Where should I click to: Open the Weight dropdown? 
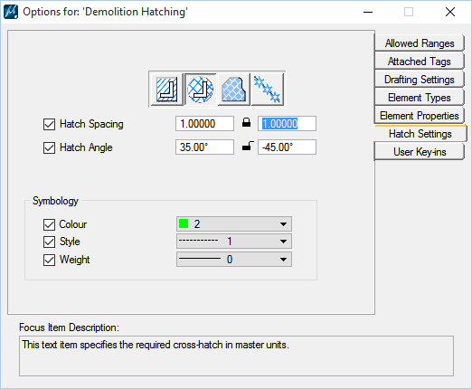(234, 260)
